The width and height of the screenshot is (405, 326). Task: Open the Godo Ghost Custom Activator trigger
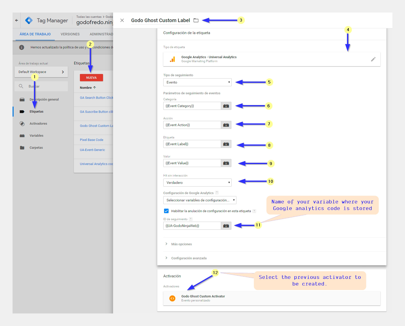point(272,298)
